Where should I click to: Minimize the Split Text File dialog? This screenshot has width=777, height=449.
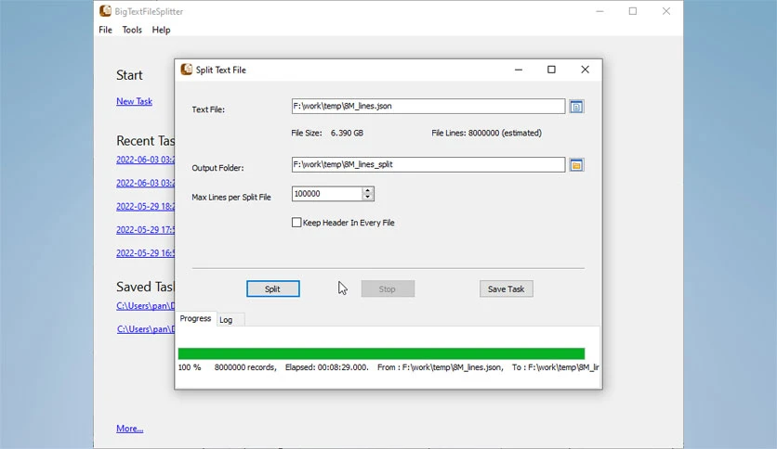(x=519, y=70)
